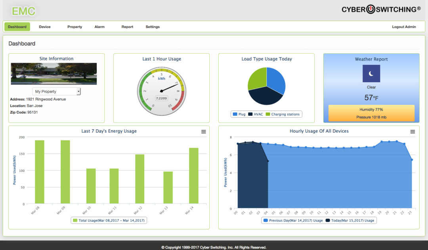
Task: Expand the My Property dropdown
Action: [x=57, y=91]
